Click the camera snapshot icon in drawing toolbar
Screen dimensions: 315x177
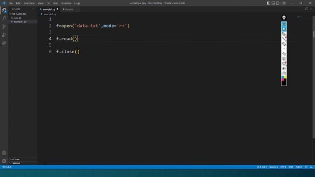284,68
